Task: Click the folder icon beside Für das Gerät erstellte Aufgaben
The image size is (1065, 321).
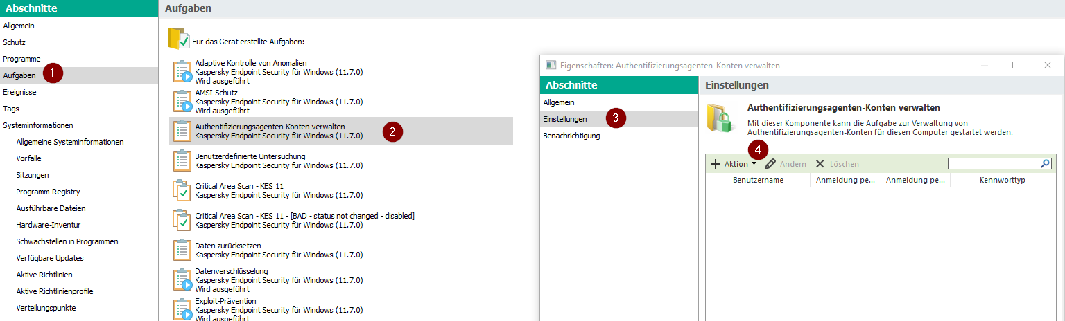Action: (x=178, y=39)
